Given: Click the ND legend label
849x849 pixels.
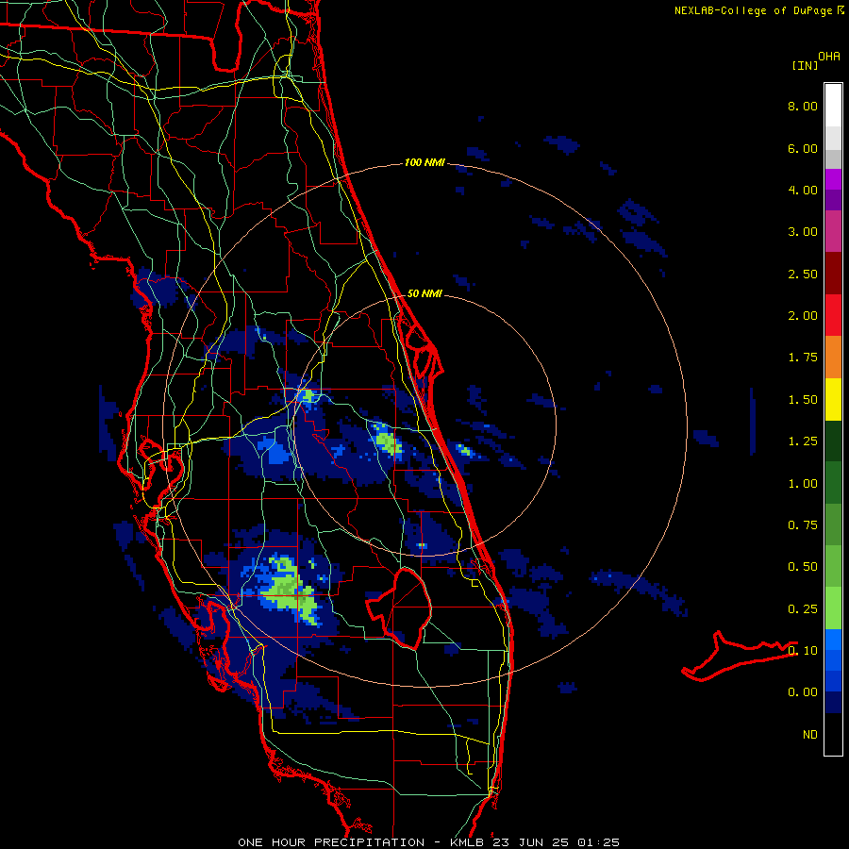Looking at the screenshot, I should (x=810, y=735).
